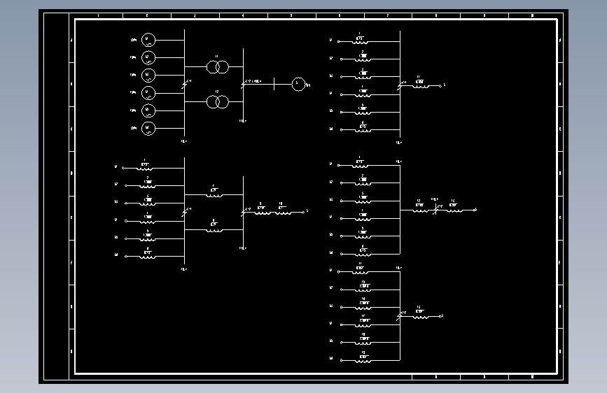Click the end terminal of the middle-right network output
Viewport: 607px width, 393px height.
pyautogui.click(x=475, y=210)
